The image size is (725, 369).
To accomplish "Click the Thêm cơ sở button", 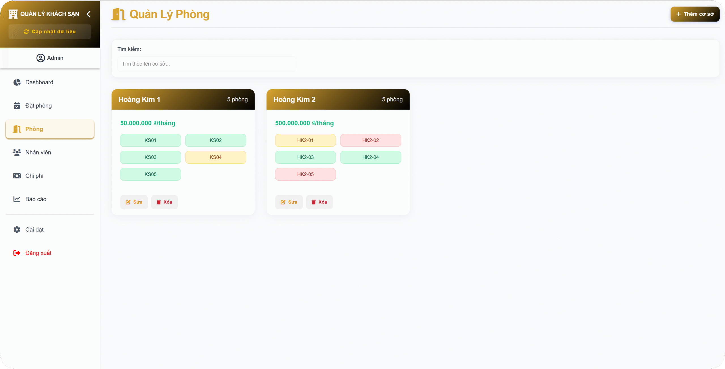I will coord(695,14).
